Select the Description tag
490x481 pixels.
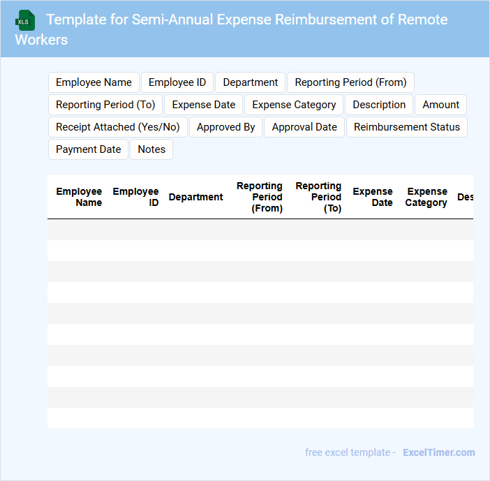pyautogui.click(x=379, y=105)
